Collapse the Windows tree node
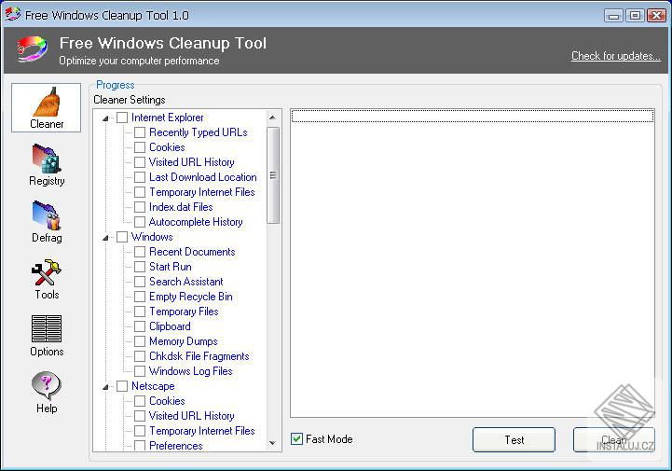This screenshot has height=471, width=672. (x=105, y=238)
